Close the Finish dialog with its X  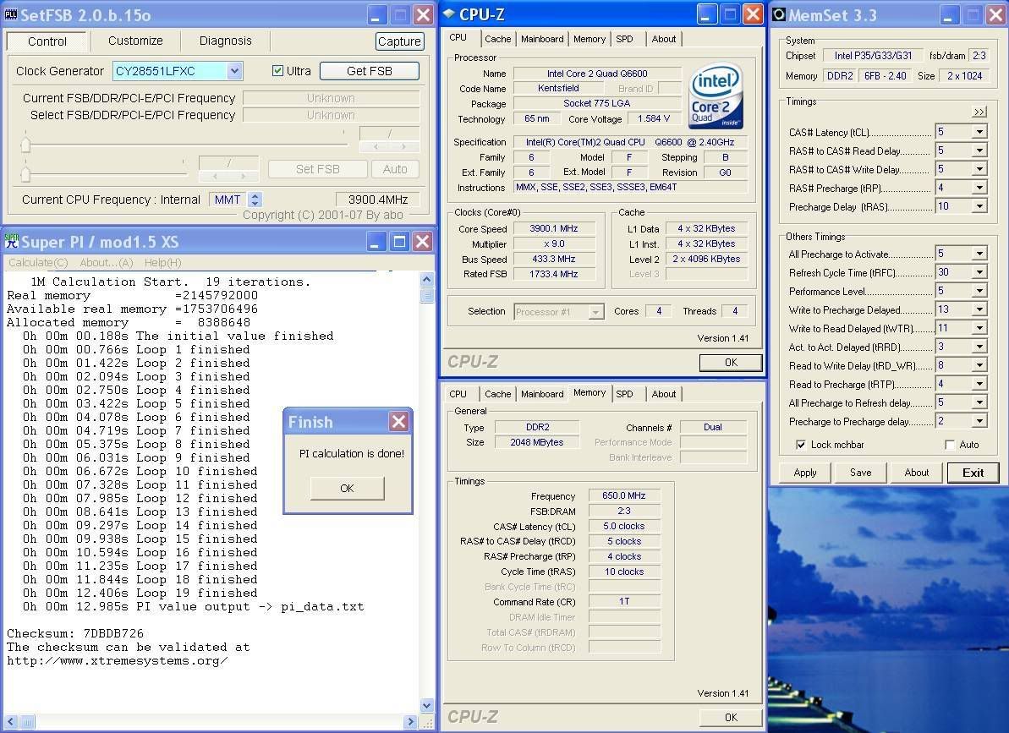(399, 421)
